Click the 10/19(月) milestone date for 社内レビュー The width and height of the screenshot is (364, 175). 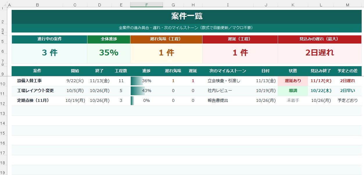[266, 91]
